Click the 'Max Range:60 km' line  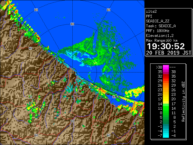(x=162, y=40)
